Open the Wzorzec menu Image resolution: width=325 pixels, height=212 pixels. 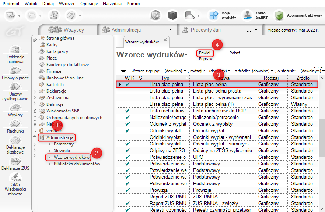67,4
